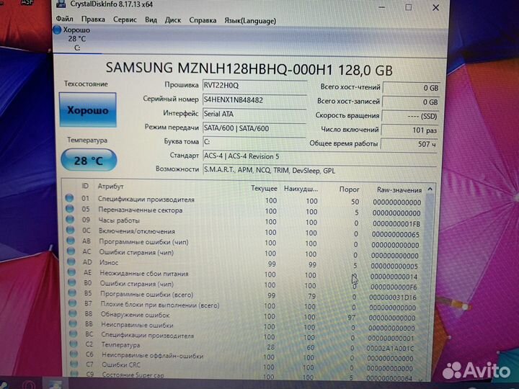Click raw value 000000031D16

[393, 297]
